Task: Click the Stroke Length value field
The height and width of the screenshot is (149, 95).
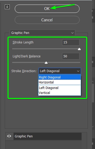Action: pos(71,42)
